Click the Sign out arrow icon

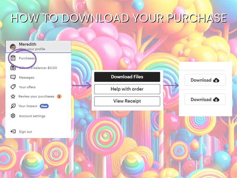coord(13,131)
